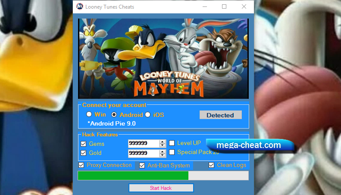The image size is (341, 195).
Task: Select the Win radio button
Action: point(89,114)
